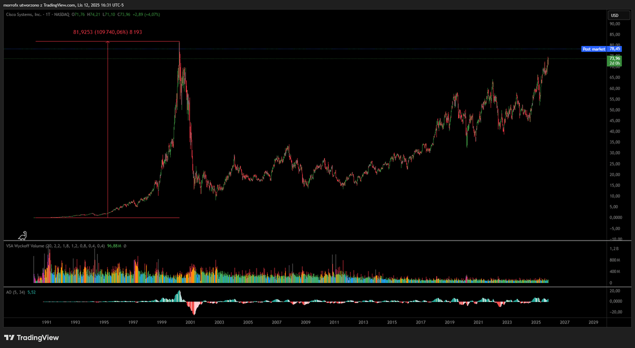
Task: Click the high value H74,21
Action: pos(94,14)
